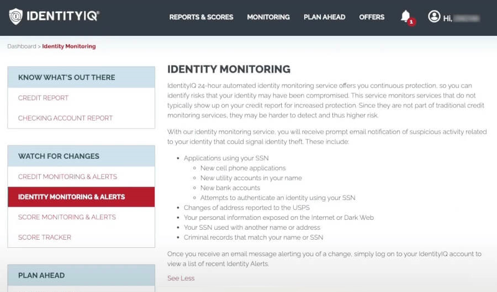Click the Identity Monitoring page heading
Viewport: 497px width, 292px height.
229,69
